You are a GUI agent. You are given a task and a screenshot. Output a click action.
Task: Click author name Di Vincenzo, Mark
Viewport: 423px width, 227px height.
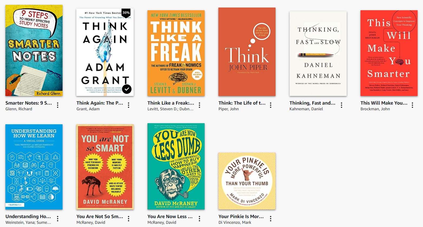pyautogui.click(x=235, y=222)
